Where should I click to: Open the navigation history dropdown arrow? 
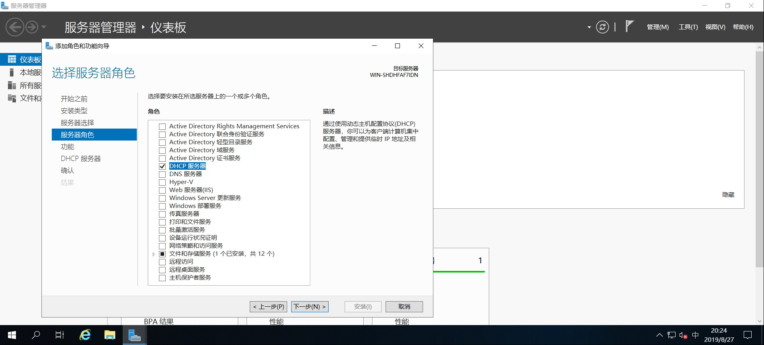(44, 27)
